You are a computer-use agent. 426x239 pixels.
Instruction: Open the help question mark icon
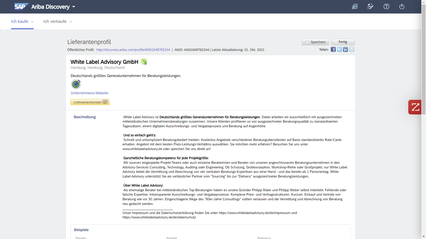(x=386, y=7)
